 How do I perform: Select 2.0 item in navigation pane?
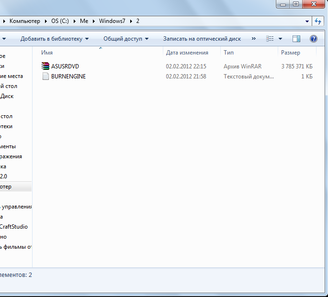coord(3,176)
